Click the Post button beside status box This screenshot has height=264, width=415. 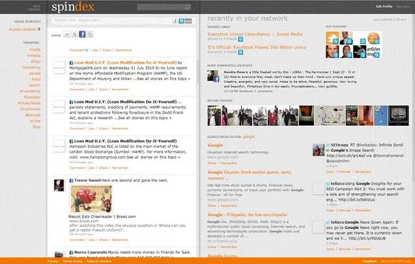tap(188, 21)
